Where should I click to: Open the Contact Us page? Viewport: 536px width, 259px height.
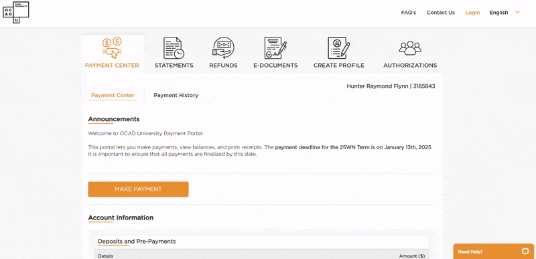(441, 13)
